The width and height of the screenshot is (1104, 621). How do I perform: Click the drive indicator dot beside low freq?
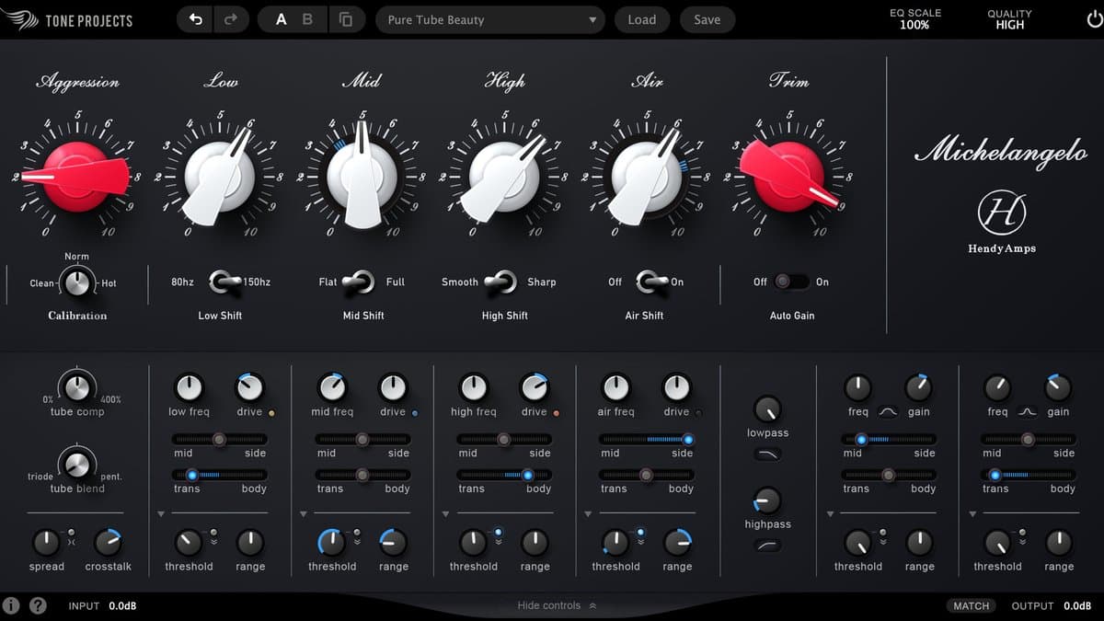(x=271, y=413)
